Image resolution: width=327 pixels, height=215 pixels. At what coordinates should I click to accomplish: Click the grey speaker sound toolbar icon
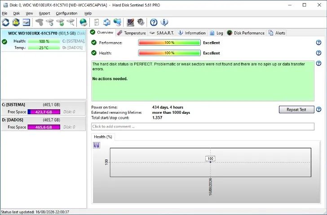point(141,22)
